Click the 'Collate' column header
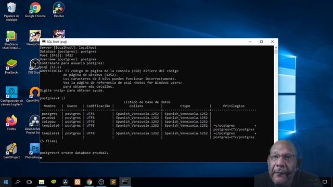 pyautogui.click(x=136, y=106)
